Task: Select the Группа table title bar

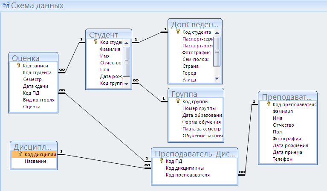Action: click(196, 93)
